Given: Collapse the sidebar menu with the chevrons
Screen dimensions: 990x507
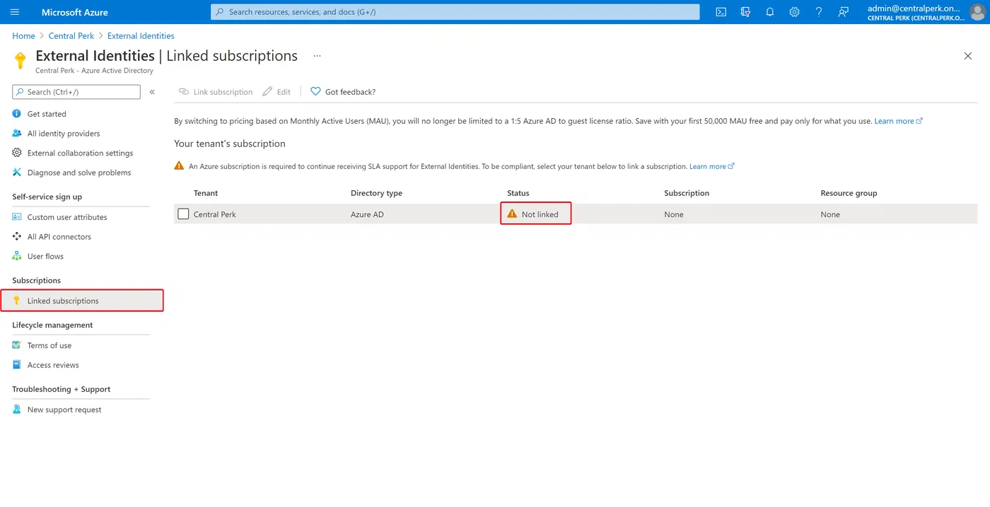Looking at the screenshot, I should point(152,92).
